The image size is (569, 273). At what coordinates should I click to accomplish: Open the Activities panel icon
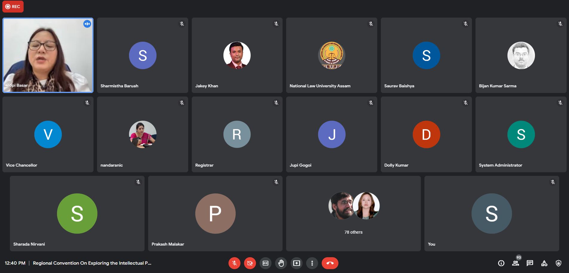(544, 263)
